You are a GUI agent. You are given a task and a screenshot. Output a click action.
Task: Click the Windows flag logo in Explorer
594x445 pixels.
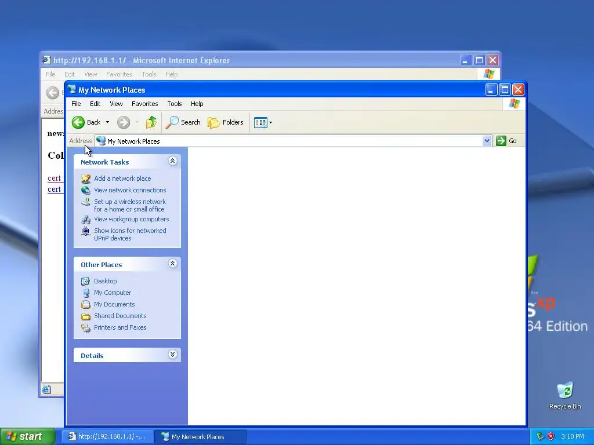tap(515, 104)
